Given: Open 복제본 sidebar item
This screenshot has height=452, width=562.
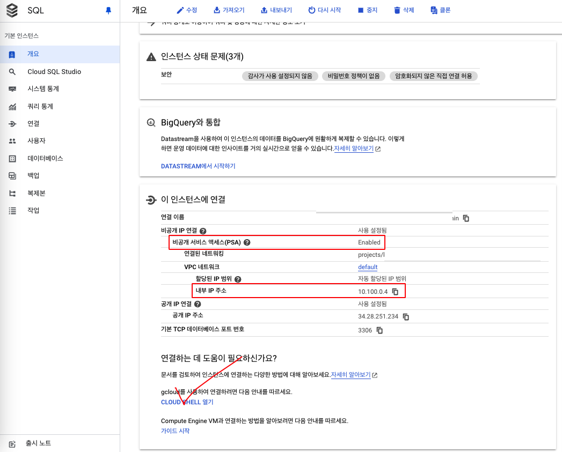Looking at the screenshot, I should pos(60,193).
